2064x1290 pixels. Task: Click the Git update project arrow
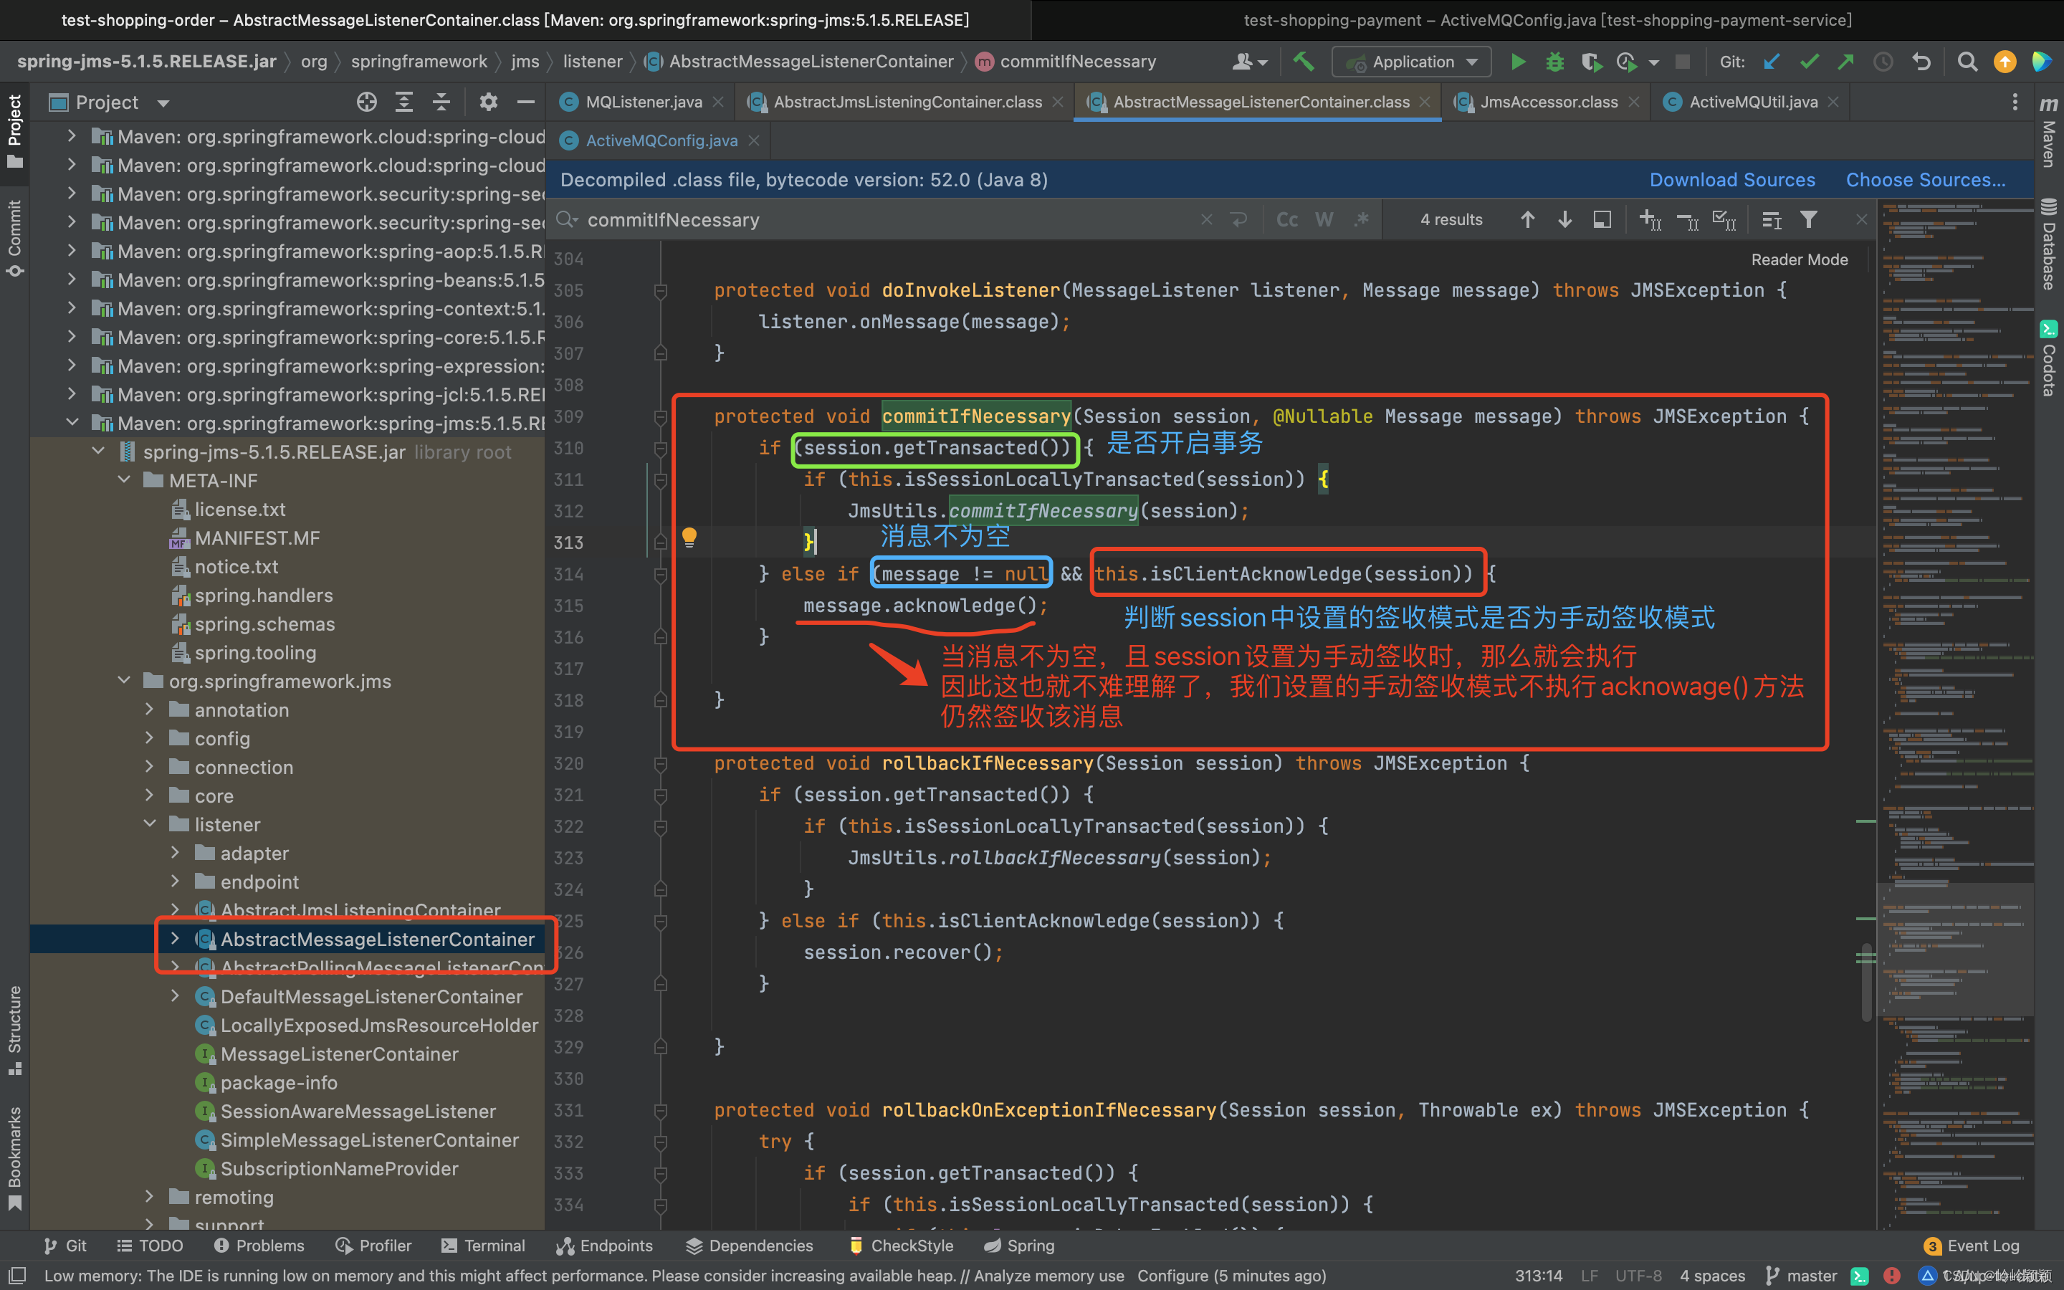(x=1772, y=62)
